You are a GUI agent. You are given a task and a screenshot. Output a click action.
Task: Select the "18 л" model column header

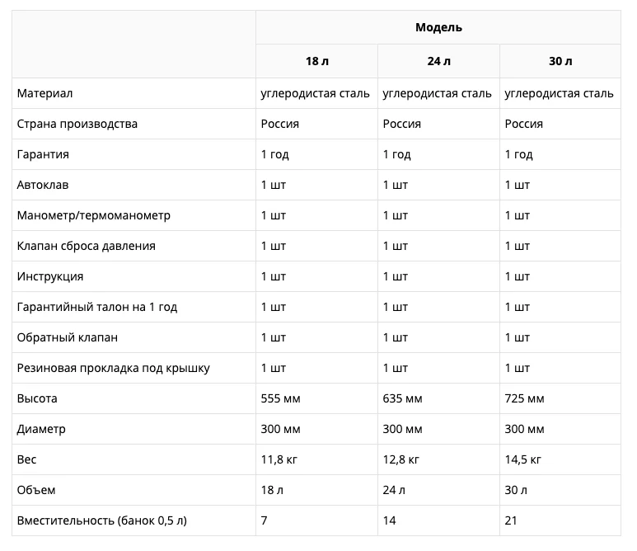(316, 62)
